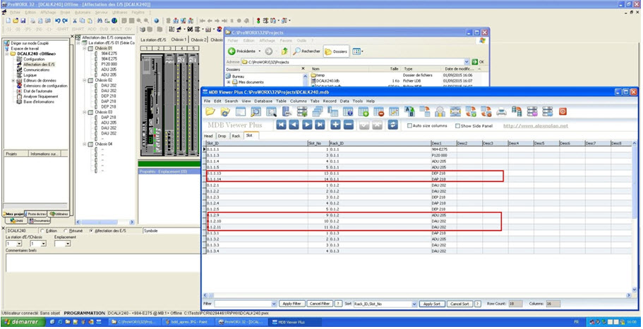Click the Cancel Sort button
The height and width of the screenshot is (329, 643).
[459, 304]
